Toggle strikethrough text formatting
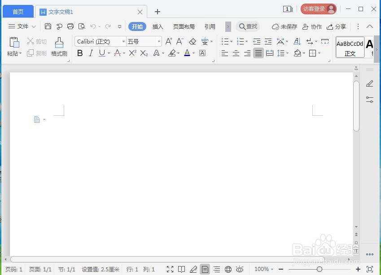 click(x=118, y=53)
